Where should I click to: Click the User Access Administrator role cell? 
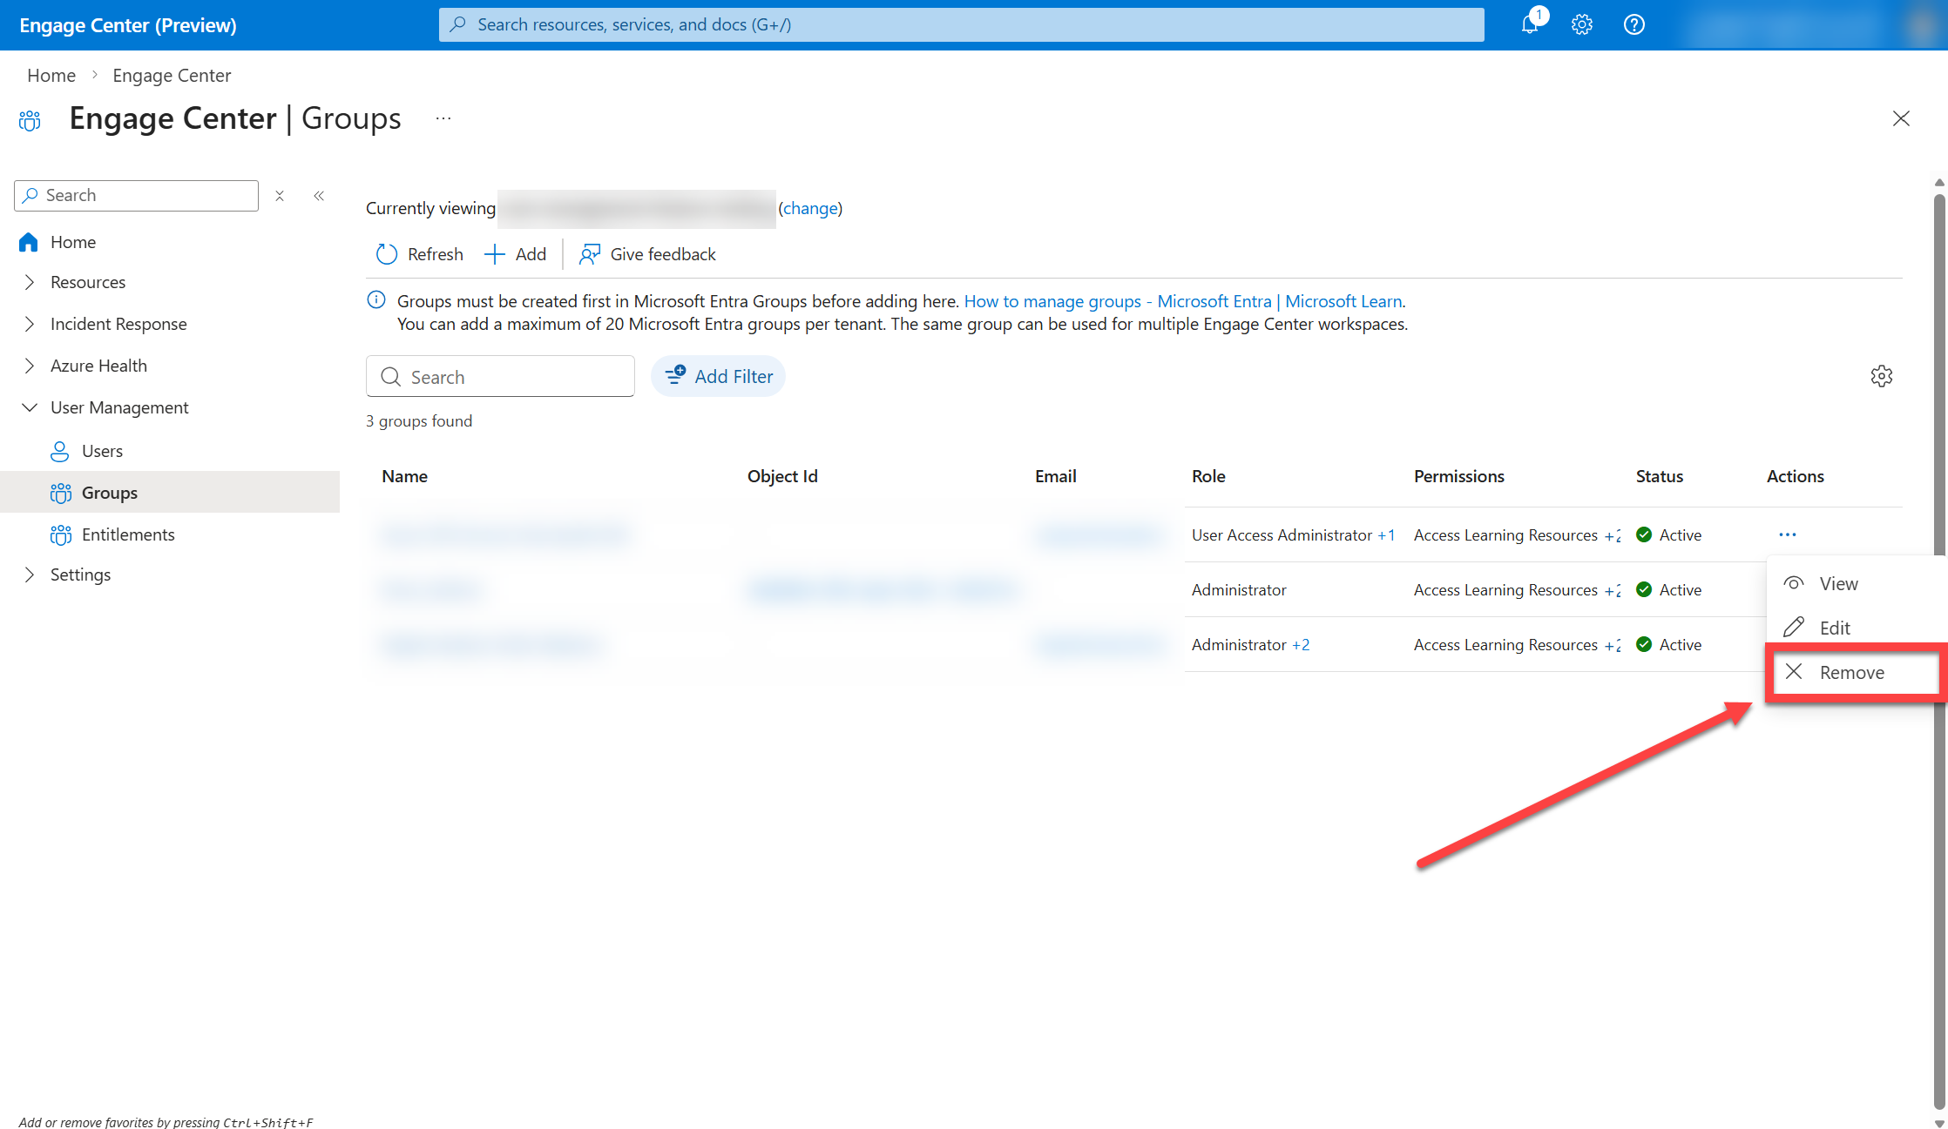(1282, 535)
